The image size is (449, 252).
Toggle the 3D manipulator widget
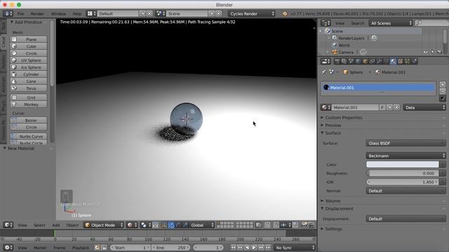pos(163,225)
